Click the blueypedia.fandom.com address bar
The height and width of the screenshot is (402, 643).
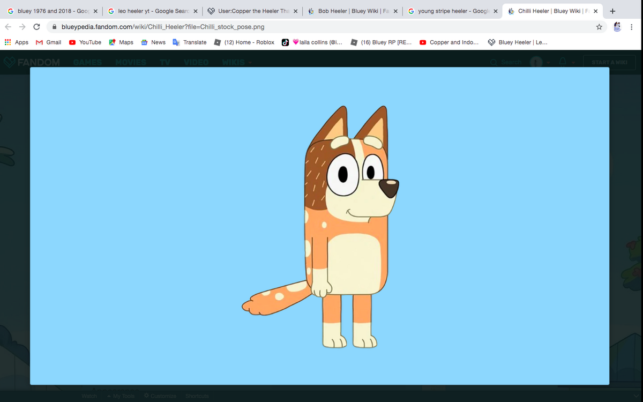[x=327, y=27]
